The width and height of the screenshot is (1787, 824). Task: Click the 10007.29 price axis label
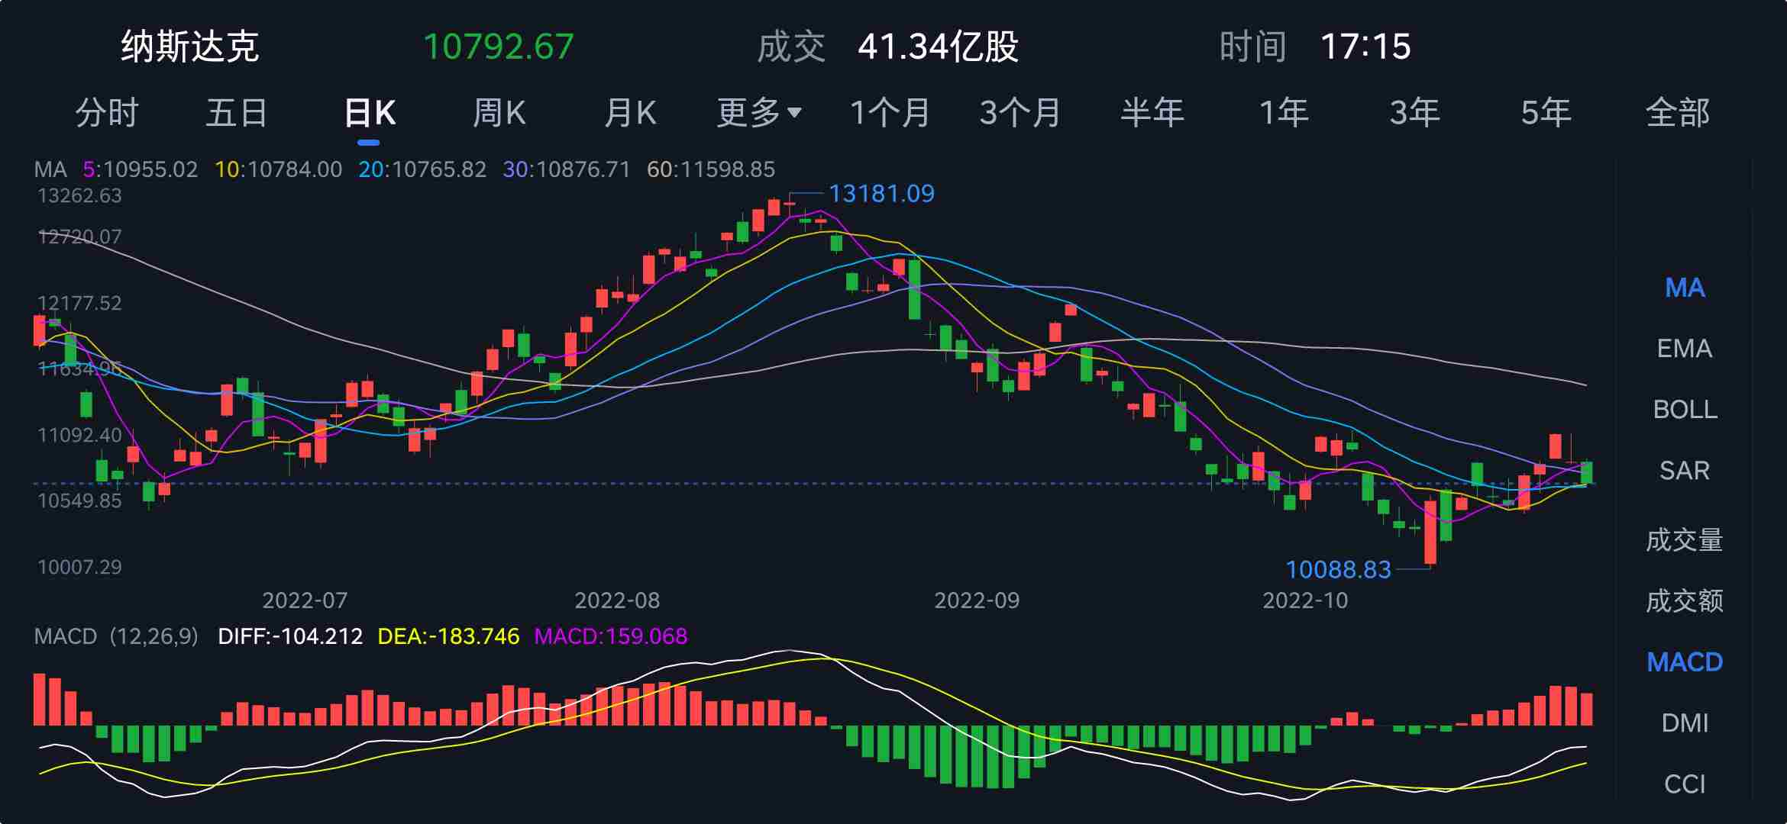pos(79,567)
